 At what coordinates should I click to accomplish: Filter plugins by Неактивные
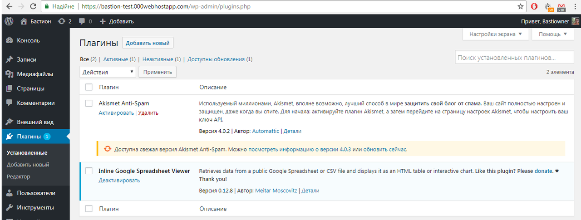point(158,59)
